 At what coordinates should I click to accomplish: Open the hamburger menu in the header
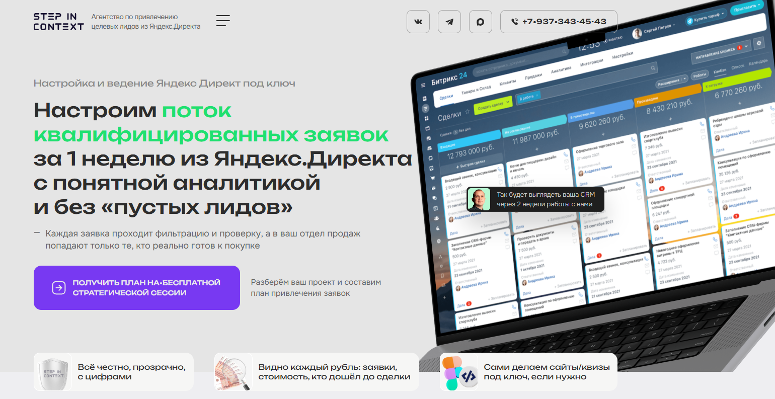223,21
